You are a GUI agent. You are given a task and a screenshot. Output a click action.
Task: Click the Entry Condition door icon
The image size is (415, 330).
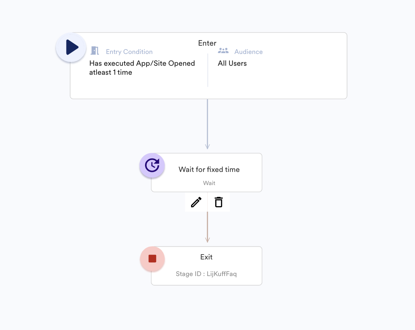(x=94, y=51)
